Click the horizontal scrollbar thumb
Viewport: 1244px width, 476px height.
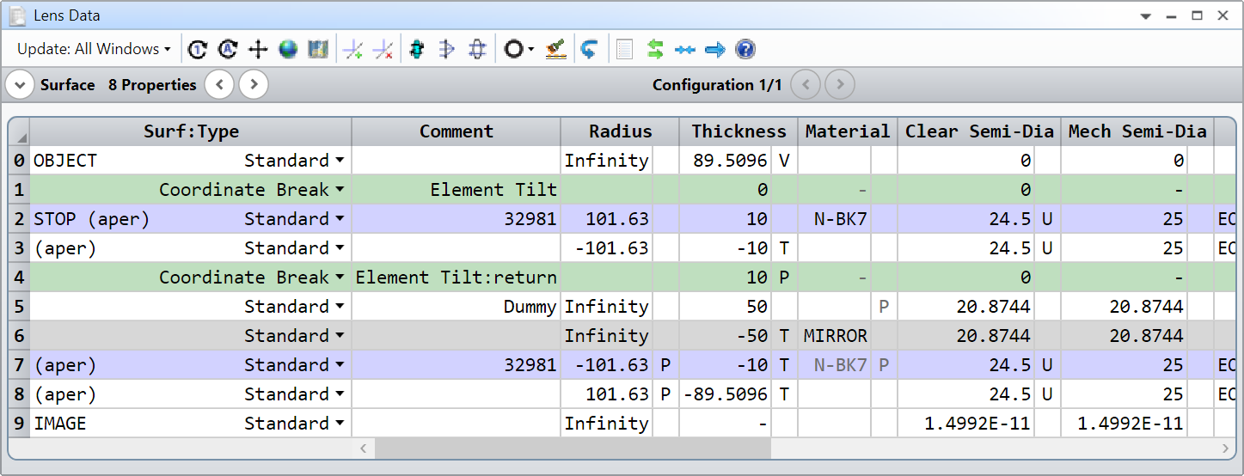(573, 449)
